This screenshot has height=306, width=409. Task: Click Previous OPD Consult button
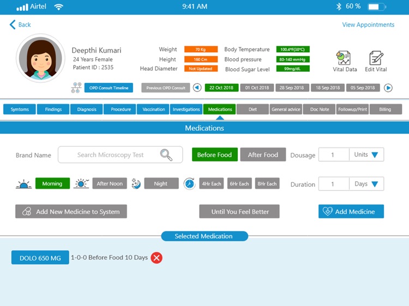click(x=166, y=88)
